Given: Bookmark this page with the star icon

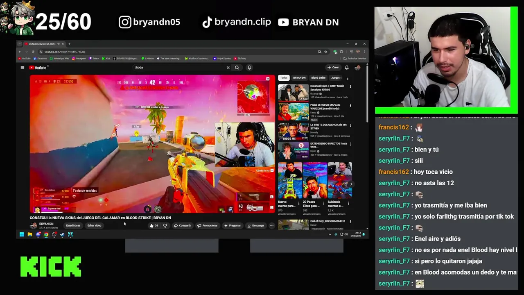Looking at the screenshot, I should pyautogui.click(x=325, y=52).
